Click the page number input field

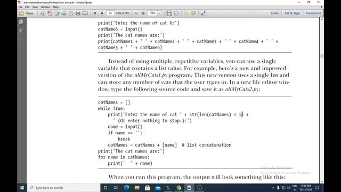tap(110, 13)
